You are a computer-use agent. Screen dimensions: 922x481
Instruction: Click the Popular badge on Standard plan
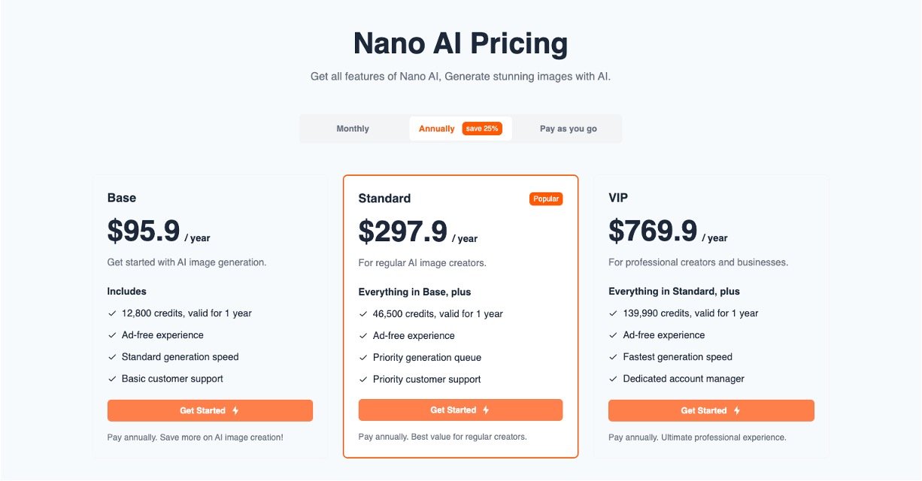(x=545, y=199)
